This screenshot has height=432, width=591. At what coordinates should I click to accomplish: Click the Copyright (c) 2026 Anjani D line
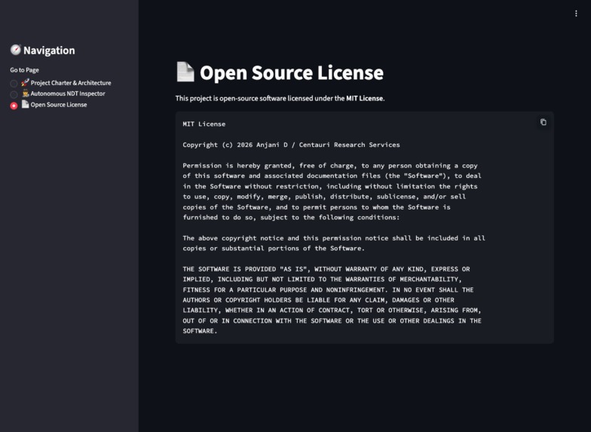click(x=291, y=145)
